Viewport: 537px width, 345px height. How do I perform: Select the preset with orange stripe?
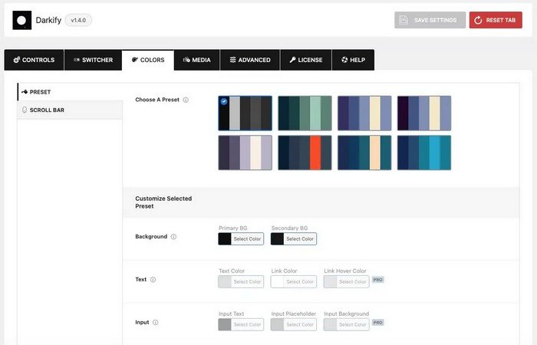point(305,153)
